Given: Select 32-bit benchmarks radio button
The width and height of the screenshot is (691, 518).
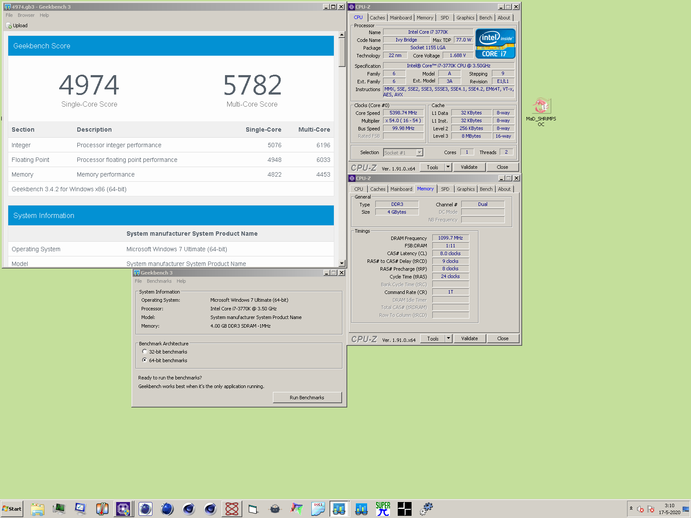Looking at the screenshot, I should click(145, 352).
